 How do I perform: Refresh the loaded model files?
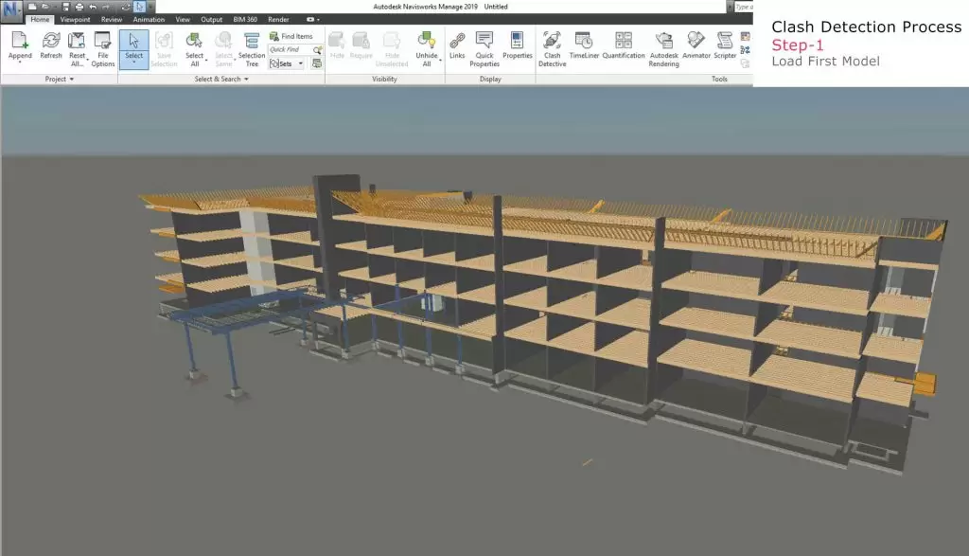[51, 45]
